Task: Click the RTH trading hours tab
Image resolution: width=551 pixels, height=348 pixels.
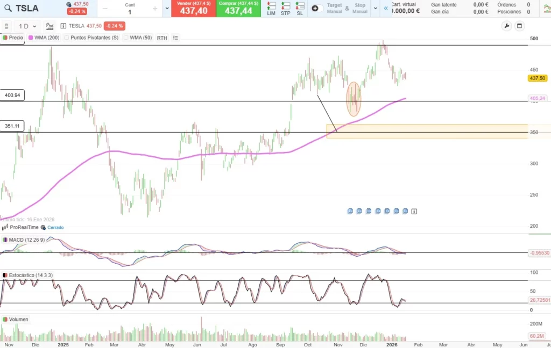Action: click(x=162, y=38)
